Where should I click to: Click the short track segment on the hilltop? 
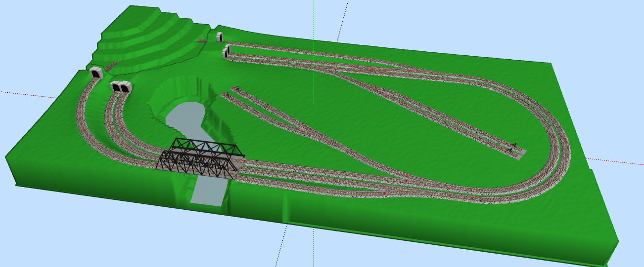[x=202, y=41]
